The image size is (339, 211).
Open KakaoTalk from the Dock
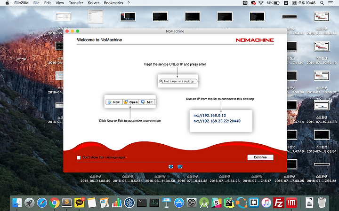(x=80, y=203)
